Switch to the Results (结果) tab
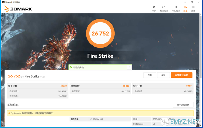This screenshot has height=128, width=203. click(x=185, y=9)
